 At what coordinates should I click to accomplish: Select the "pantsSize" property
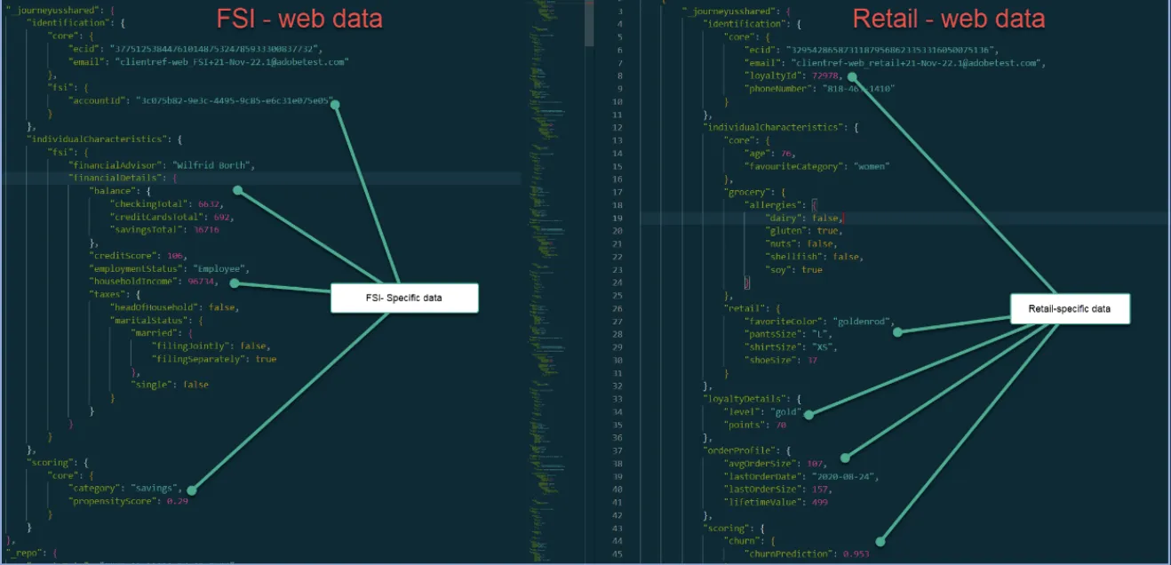(x=789, y=334)
